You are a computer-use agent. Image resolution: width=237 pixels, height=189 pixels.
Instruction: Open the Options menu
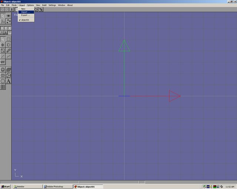[x=30, y=5]
